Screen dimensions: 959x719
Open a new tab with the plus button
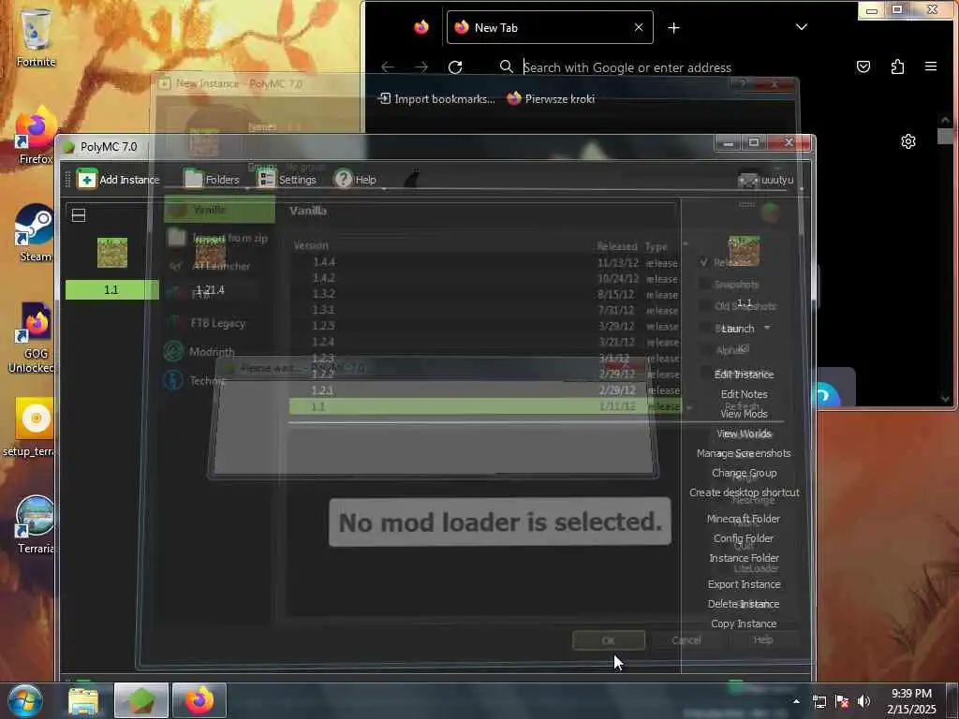point(673,27)
